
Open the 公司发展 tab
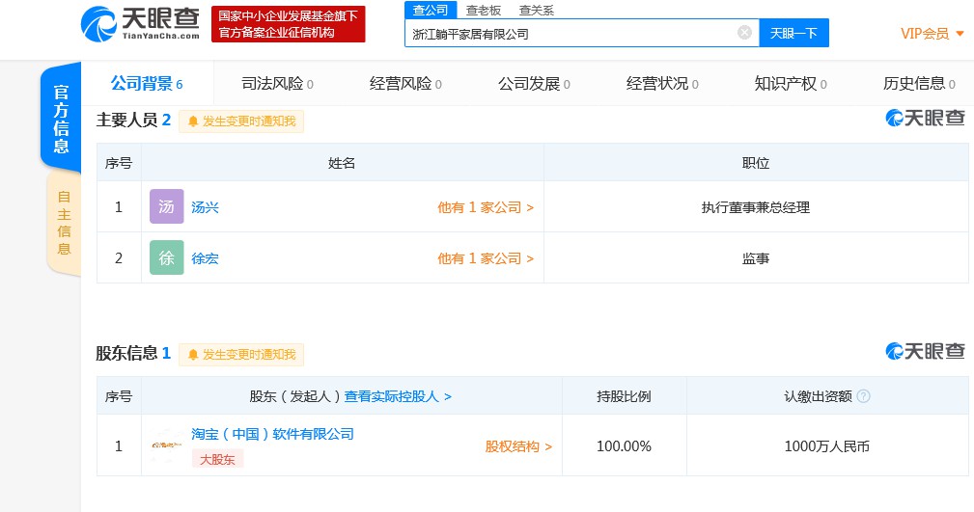[x=534, y=83]
